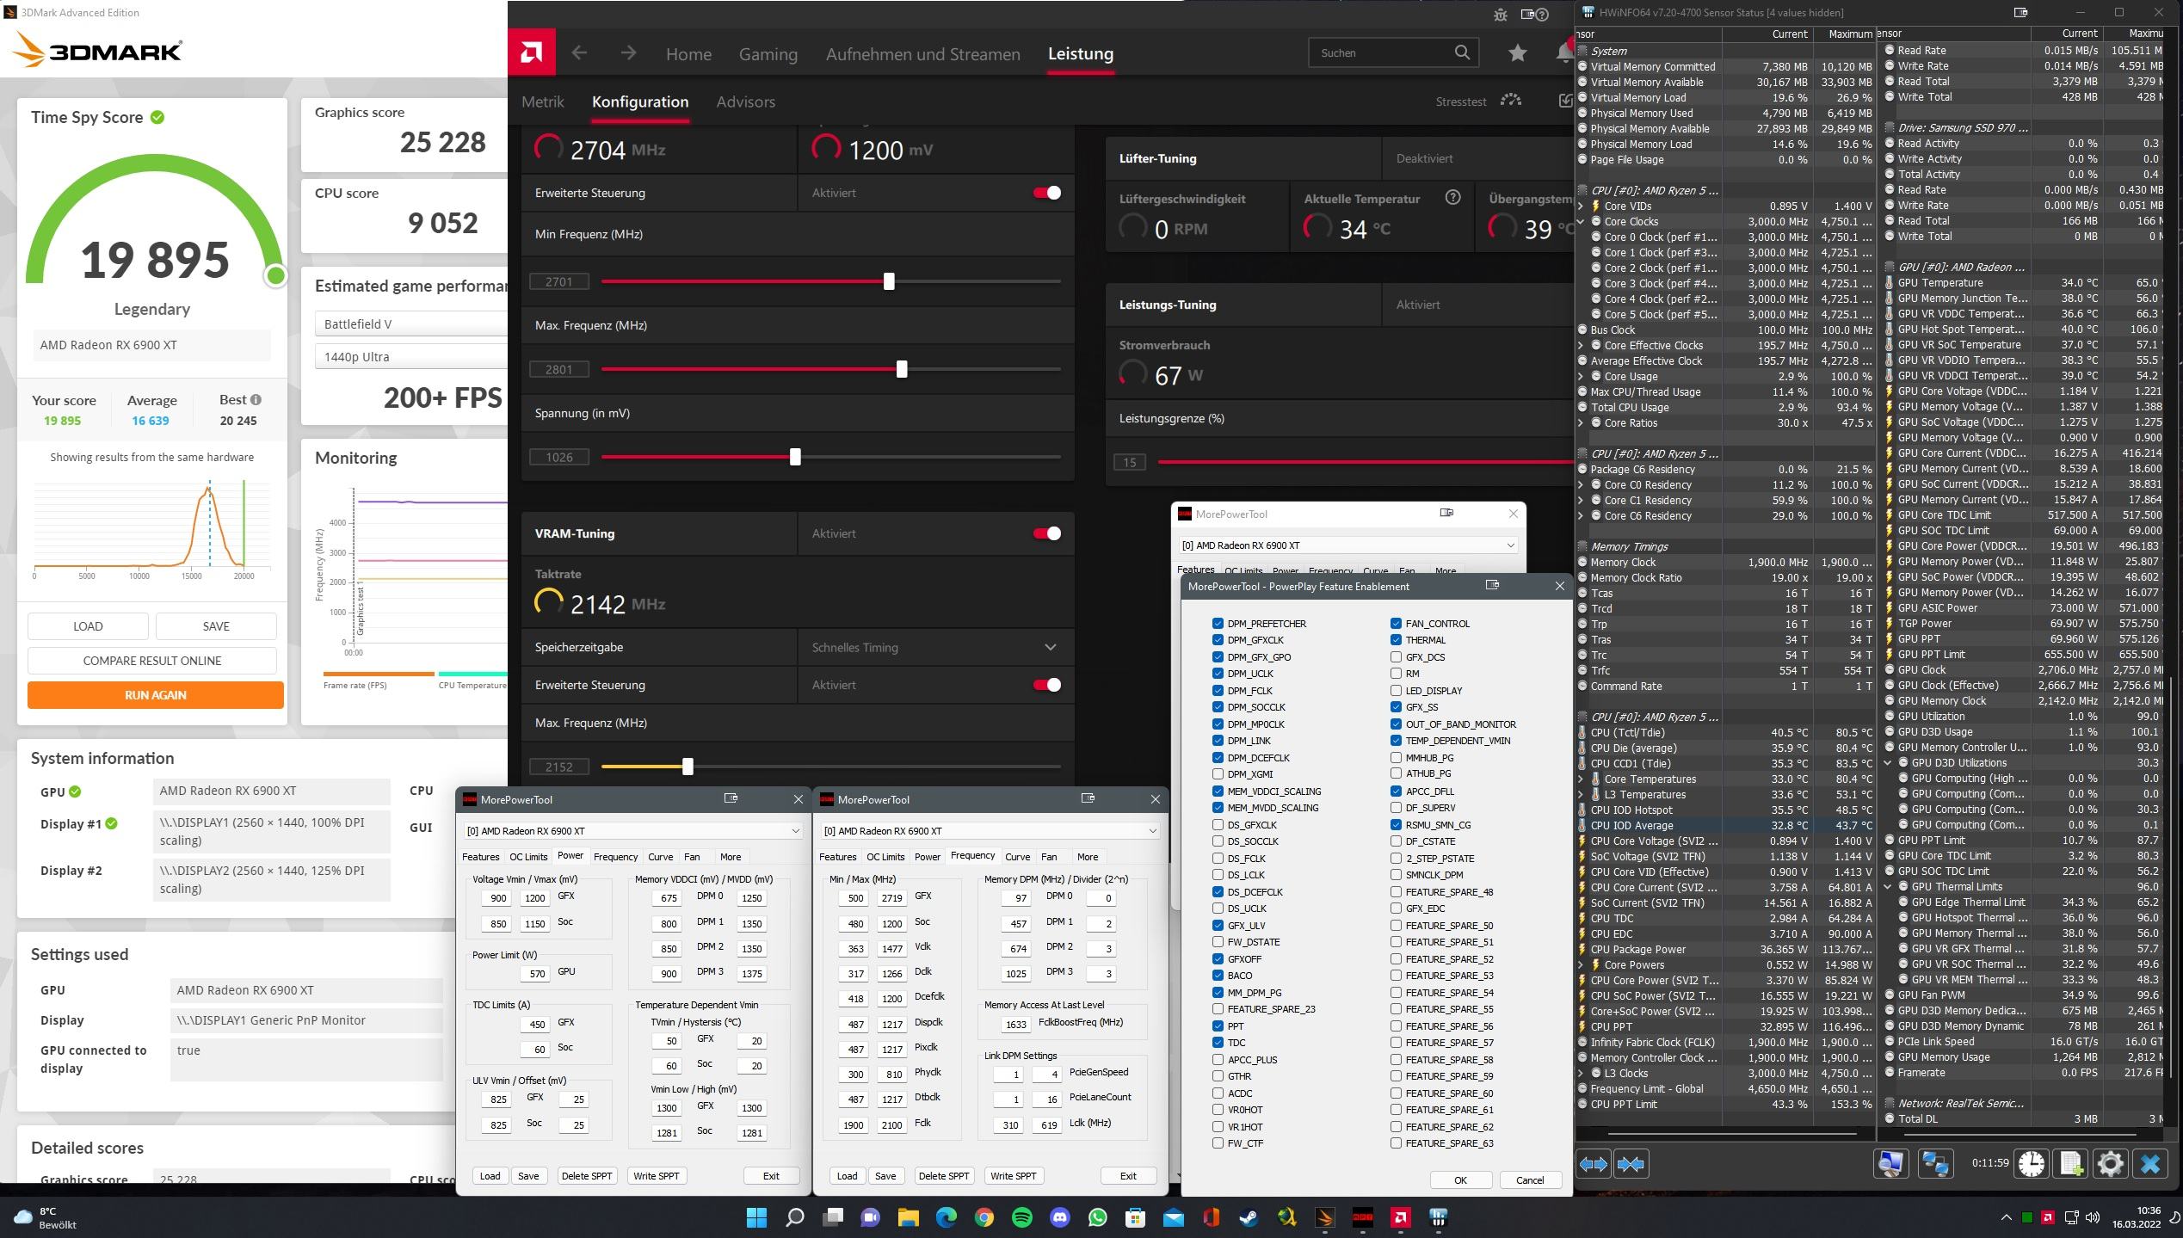Collapse GPU Thermal Limits group in HWiNFO
This screenshot has height=1238, width=2183.
click(x=1888, y=886)
